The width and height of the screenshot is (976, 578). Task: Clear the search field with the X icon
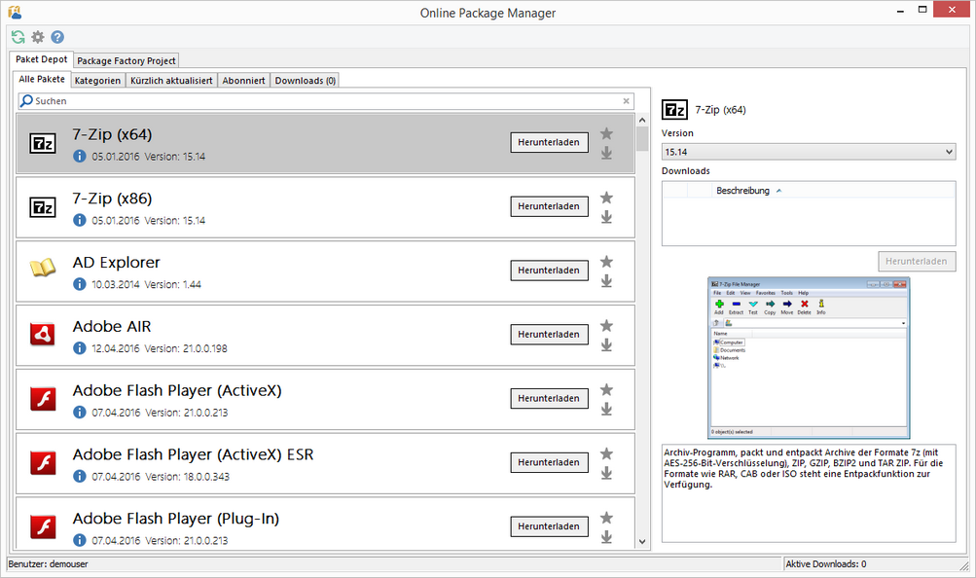pos(627,101)
